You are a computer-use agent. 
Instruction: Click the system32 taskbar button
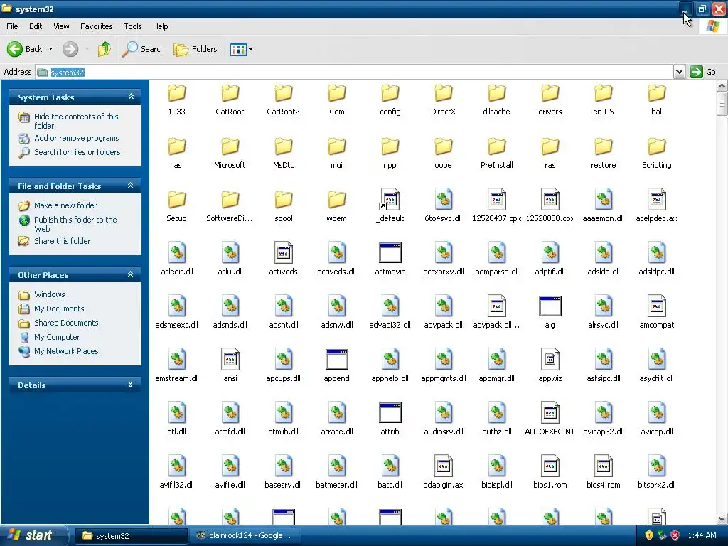(x=132, y=536)
